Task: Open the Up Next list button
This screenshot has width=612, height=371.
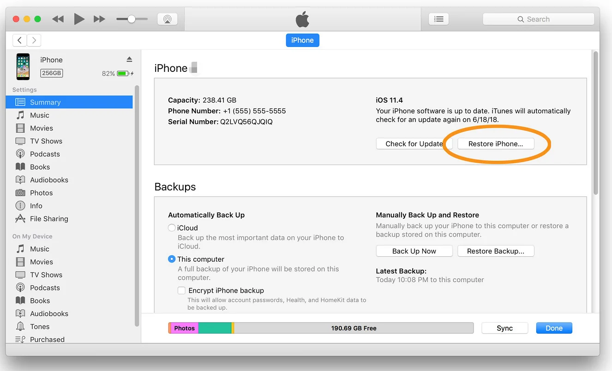Action: coord(439,19)
